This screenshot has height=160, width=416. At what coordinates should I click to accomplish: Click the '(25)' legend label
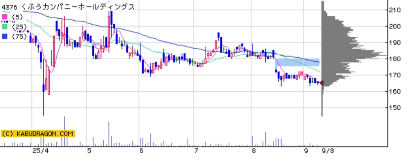[19, 27]
